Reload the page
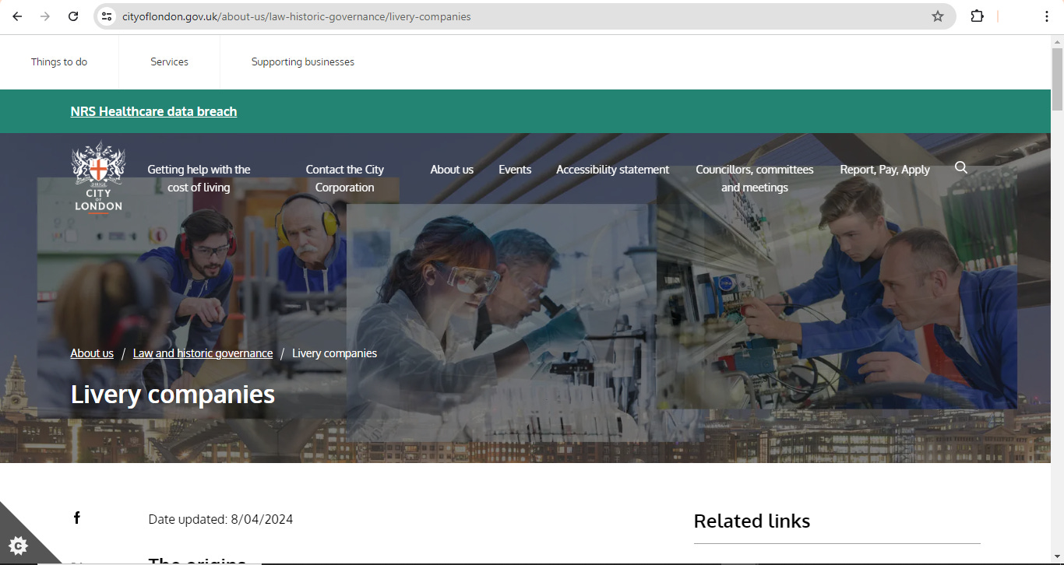This screenshot has width=1064, height=565. 73,16
